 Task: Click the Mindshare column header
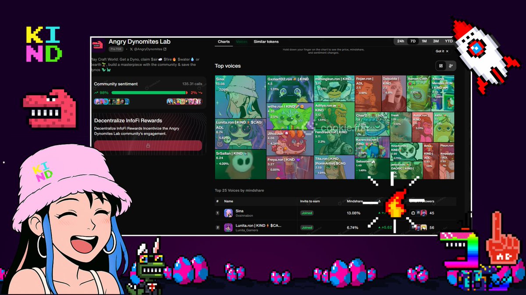pos(355,201)
